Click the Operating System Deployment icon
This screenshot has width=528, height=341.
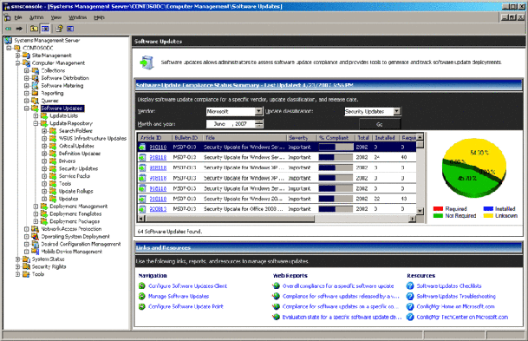click(36, 236)
